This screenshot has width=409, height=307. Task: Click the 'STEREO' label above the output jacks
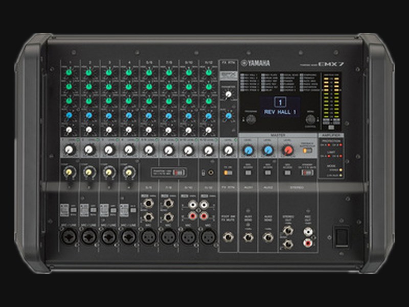tap(297, 187)
